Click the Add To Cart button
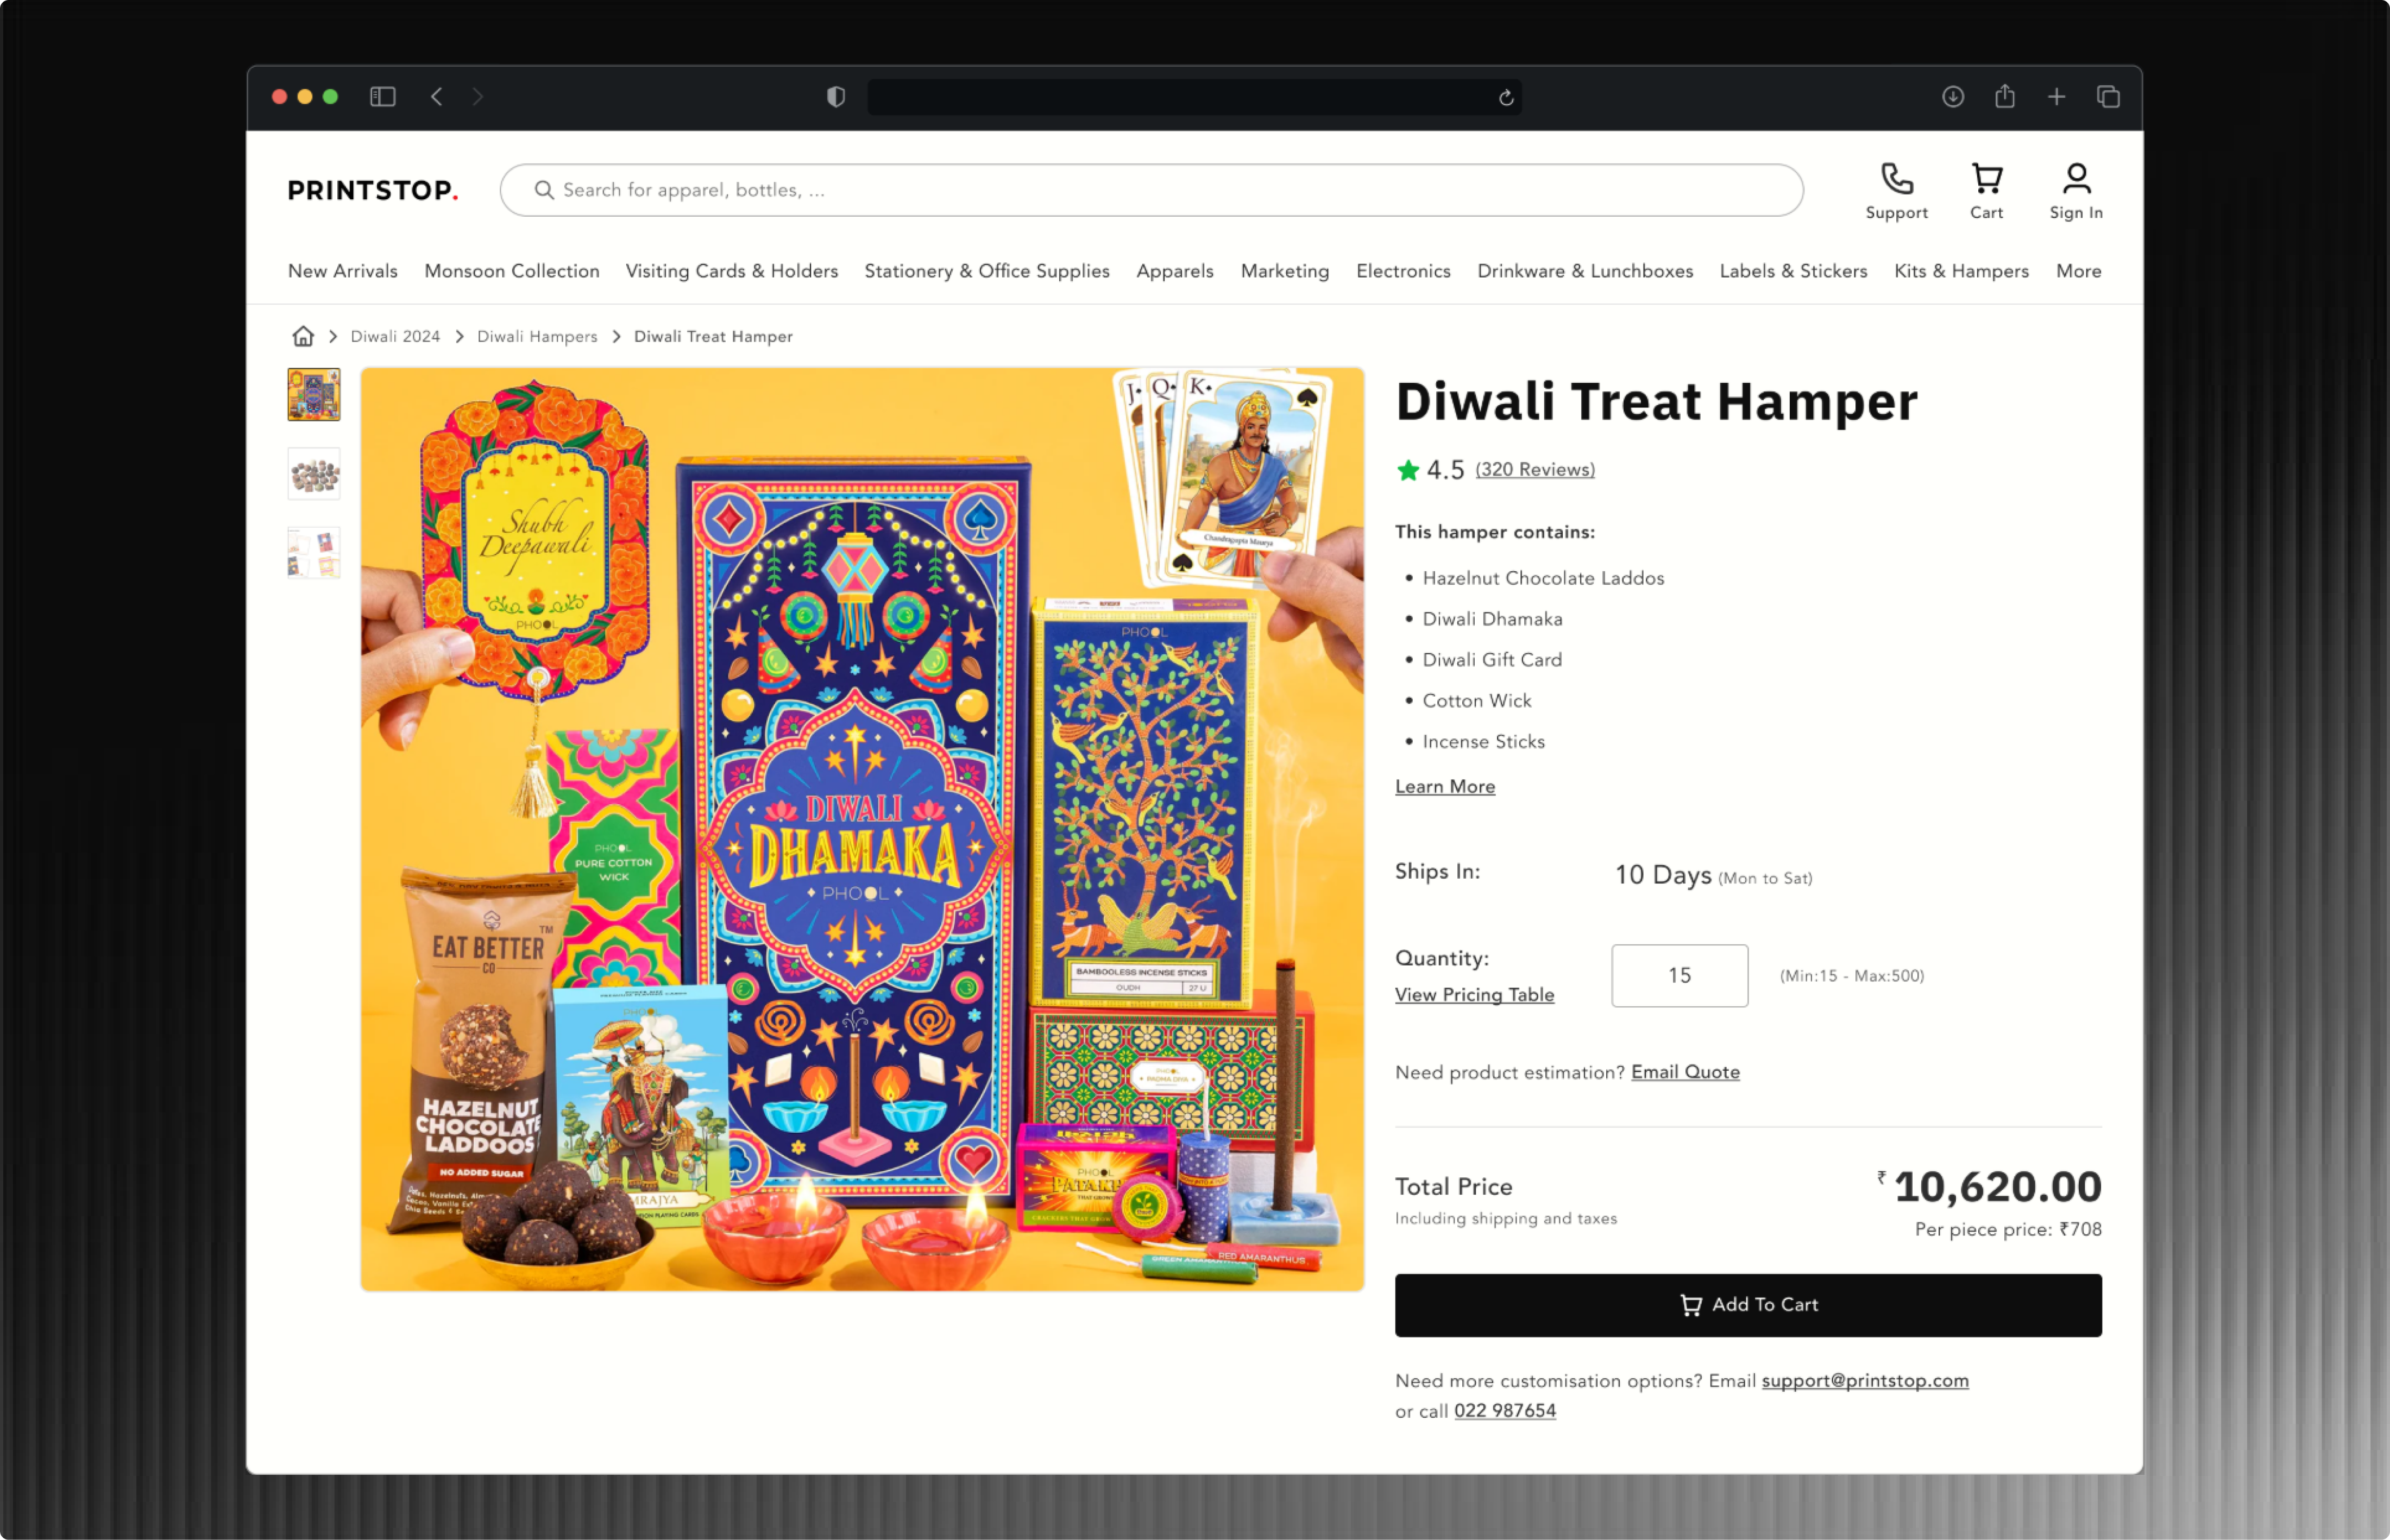 click(1748, 1305)
